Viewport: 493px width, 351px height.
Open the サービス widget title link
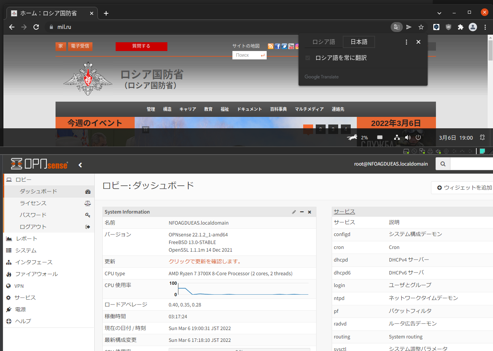point(344,212)
